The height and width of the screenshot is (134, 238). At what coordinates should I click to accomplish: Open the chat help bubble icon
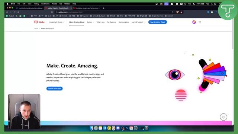[223, 117]
